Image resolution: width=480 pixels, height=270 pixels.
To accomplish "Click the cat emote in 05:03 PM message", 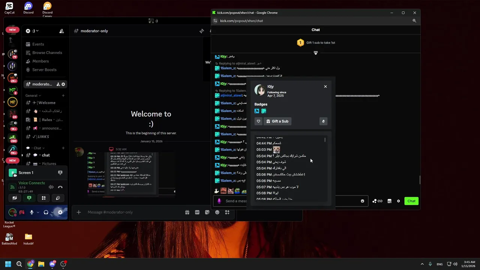I will (x=276, y=150).
